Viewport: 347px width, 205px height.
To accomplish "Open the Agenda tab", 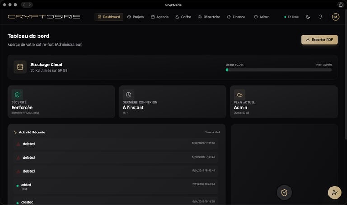I will pyautogui.click(x=159, y=17).
